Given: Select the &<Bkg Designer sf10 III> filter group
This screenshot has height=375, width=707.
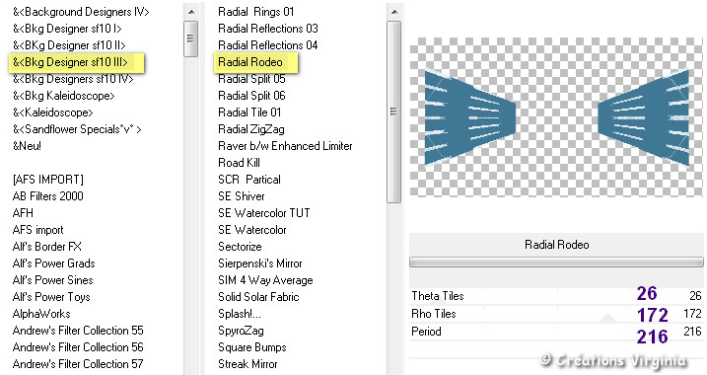Looking at the screenshot, I should tap(70, 62).
